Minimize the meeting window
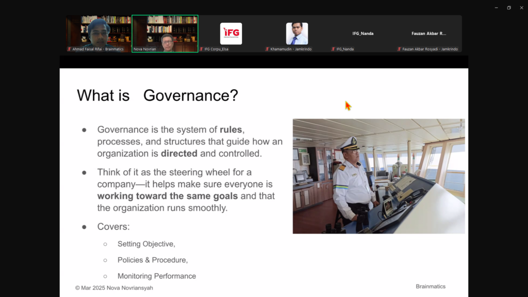The height and width of the screenshot is (297, 528). [x=496, y=7]
